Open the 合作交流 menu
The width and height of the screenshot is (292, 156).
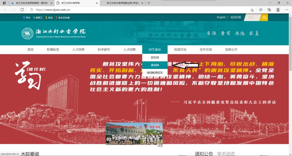[x=206, y=50]
